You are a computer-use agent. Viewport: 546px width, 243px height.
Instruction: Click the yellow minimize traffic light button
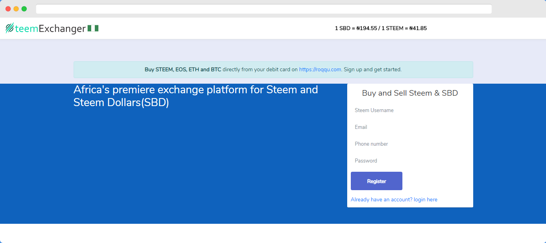coord(16,8)
